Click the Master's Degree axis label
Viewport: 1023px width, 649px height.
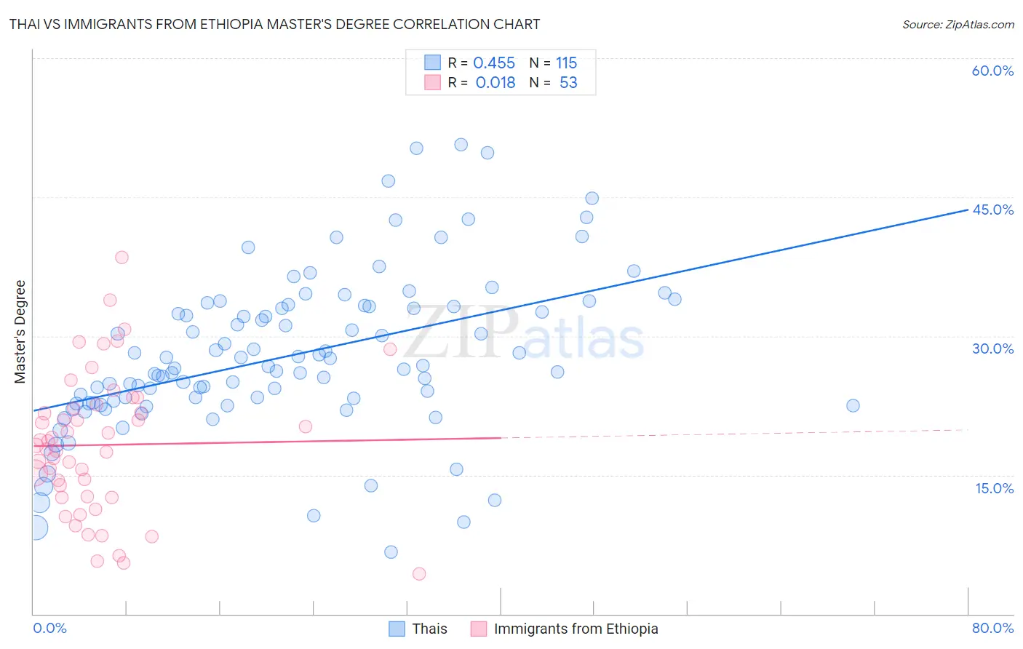point(20,332)
